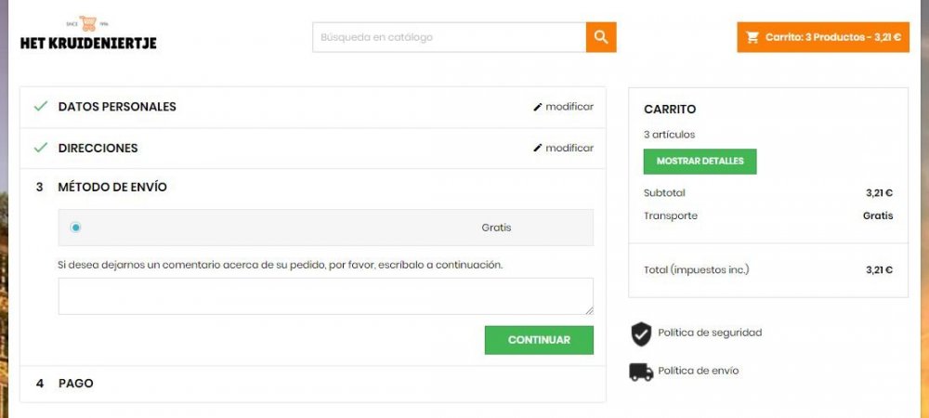Click the order comment text area
Viewport: 929px width, 418px height.
point(325,296)
